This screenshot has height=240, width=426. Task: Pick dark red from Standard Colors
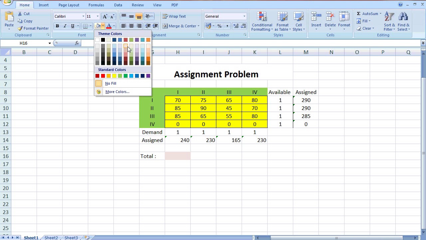click(x=97, y=76)
